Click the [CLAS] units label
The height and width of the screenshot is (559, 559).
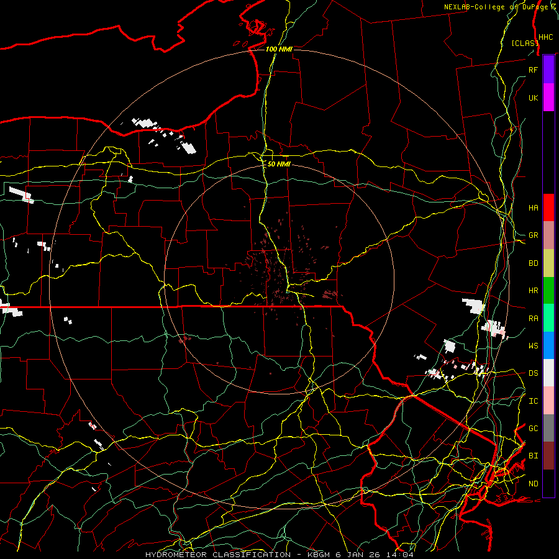pyautogui.click(x=525, y=43)
